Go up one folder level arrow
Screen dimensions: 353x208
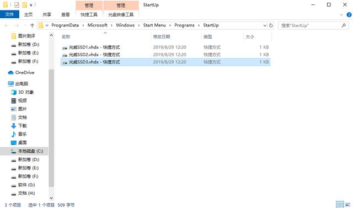pyautogui.click(x=32, y=25)
